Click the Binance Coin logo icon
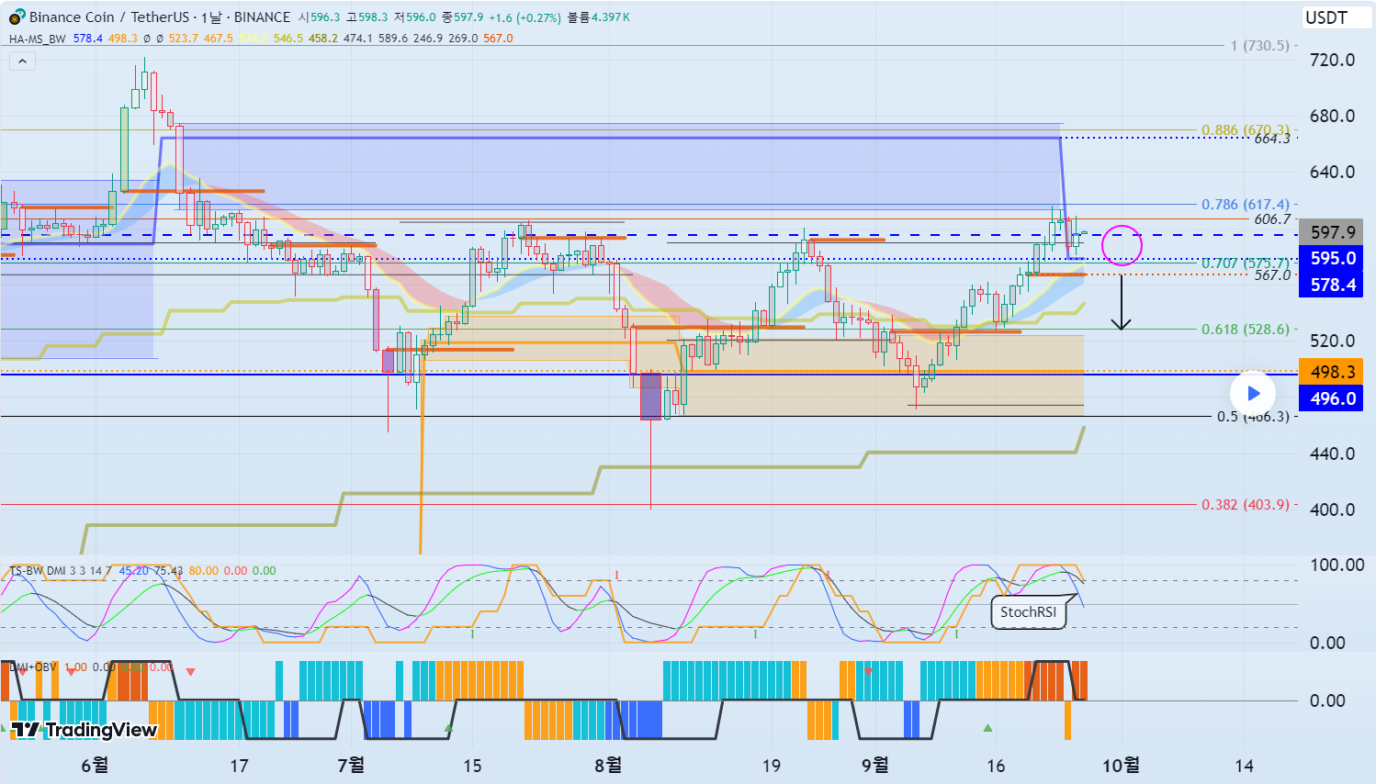 click(17, 17)
